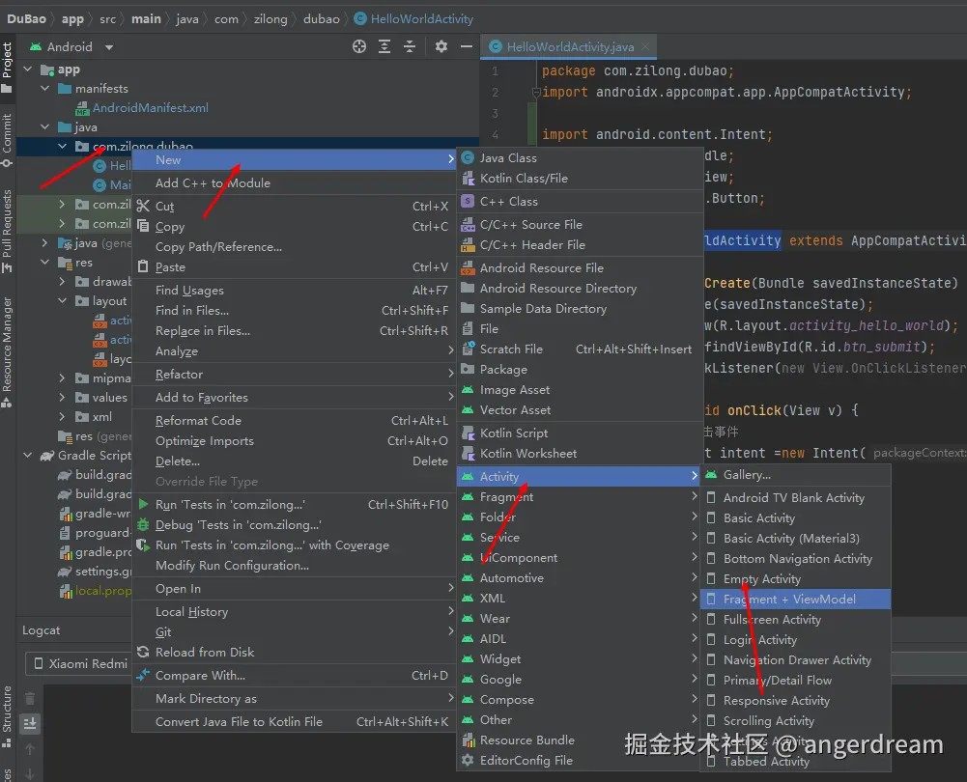967x782 pixels.
Task: Select Empty Activity from the submenu
Action: pyautogui.click(x=761, y=579)
